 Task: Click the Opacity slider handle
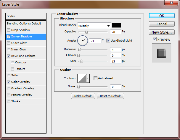pyautogui.click(x=86, y=32)
